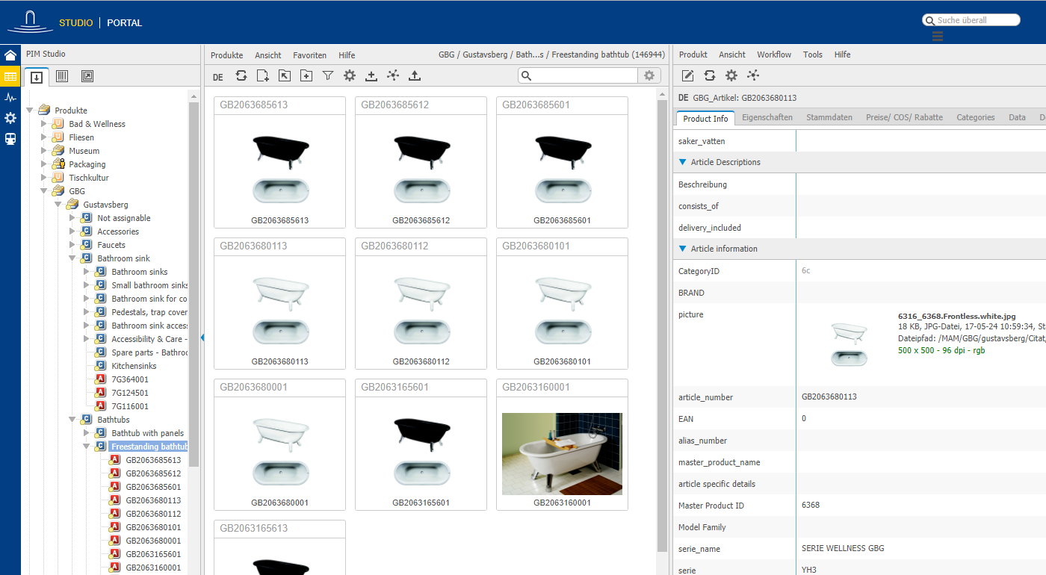This screenshot has width=1046, height=575.
Task: Click the network nodes icon in center toolbar
Action: 393,75
